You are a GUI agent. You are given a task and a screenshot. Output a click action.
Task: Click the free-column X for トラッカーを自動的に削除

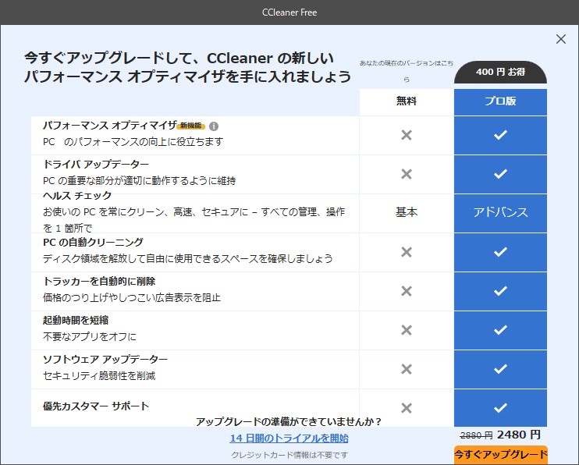click(x=407, y=291)
